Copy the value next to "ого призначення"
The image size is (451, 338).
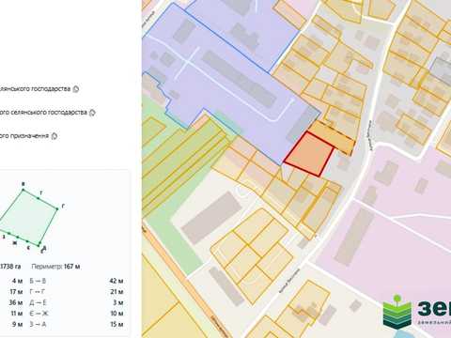point(54,136)
